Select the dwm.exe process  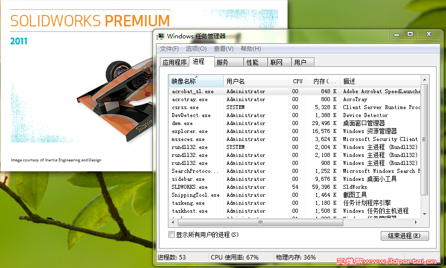tap(295, 123)
